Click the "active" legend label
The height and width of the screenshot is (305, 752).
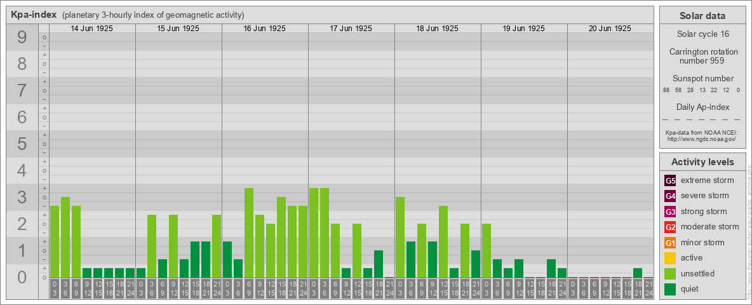692,257
